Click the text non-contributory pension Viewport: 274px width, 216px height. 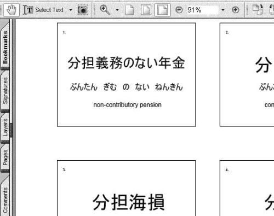(127, 105)
